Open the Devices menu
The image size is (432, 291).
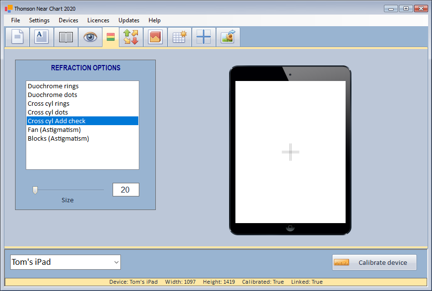click(68, 20)
